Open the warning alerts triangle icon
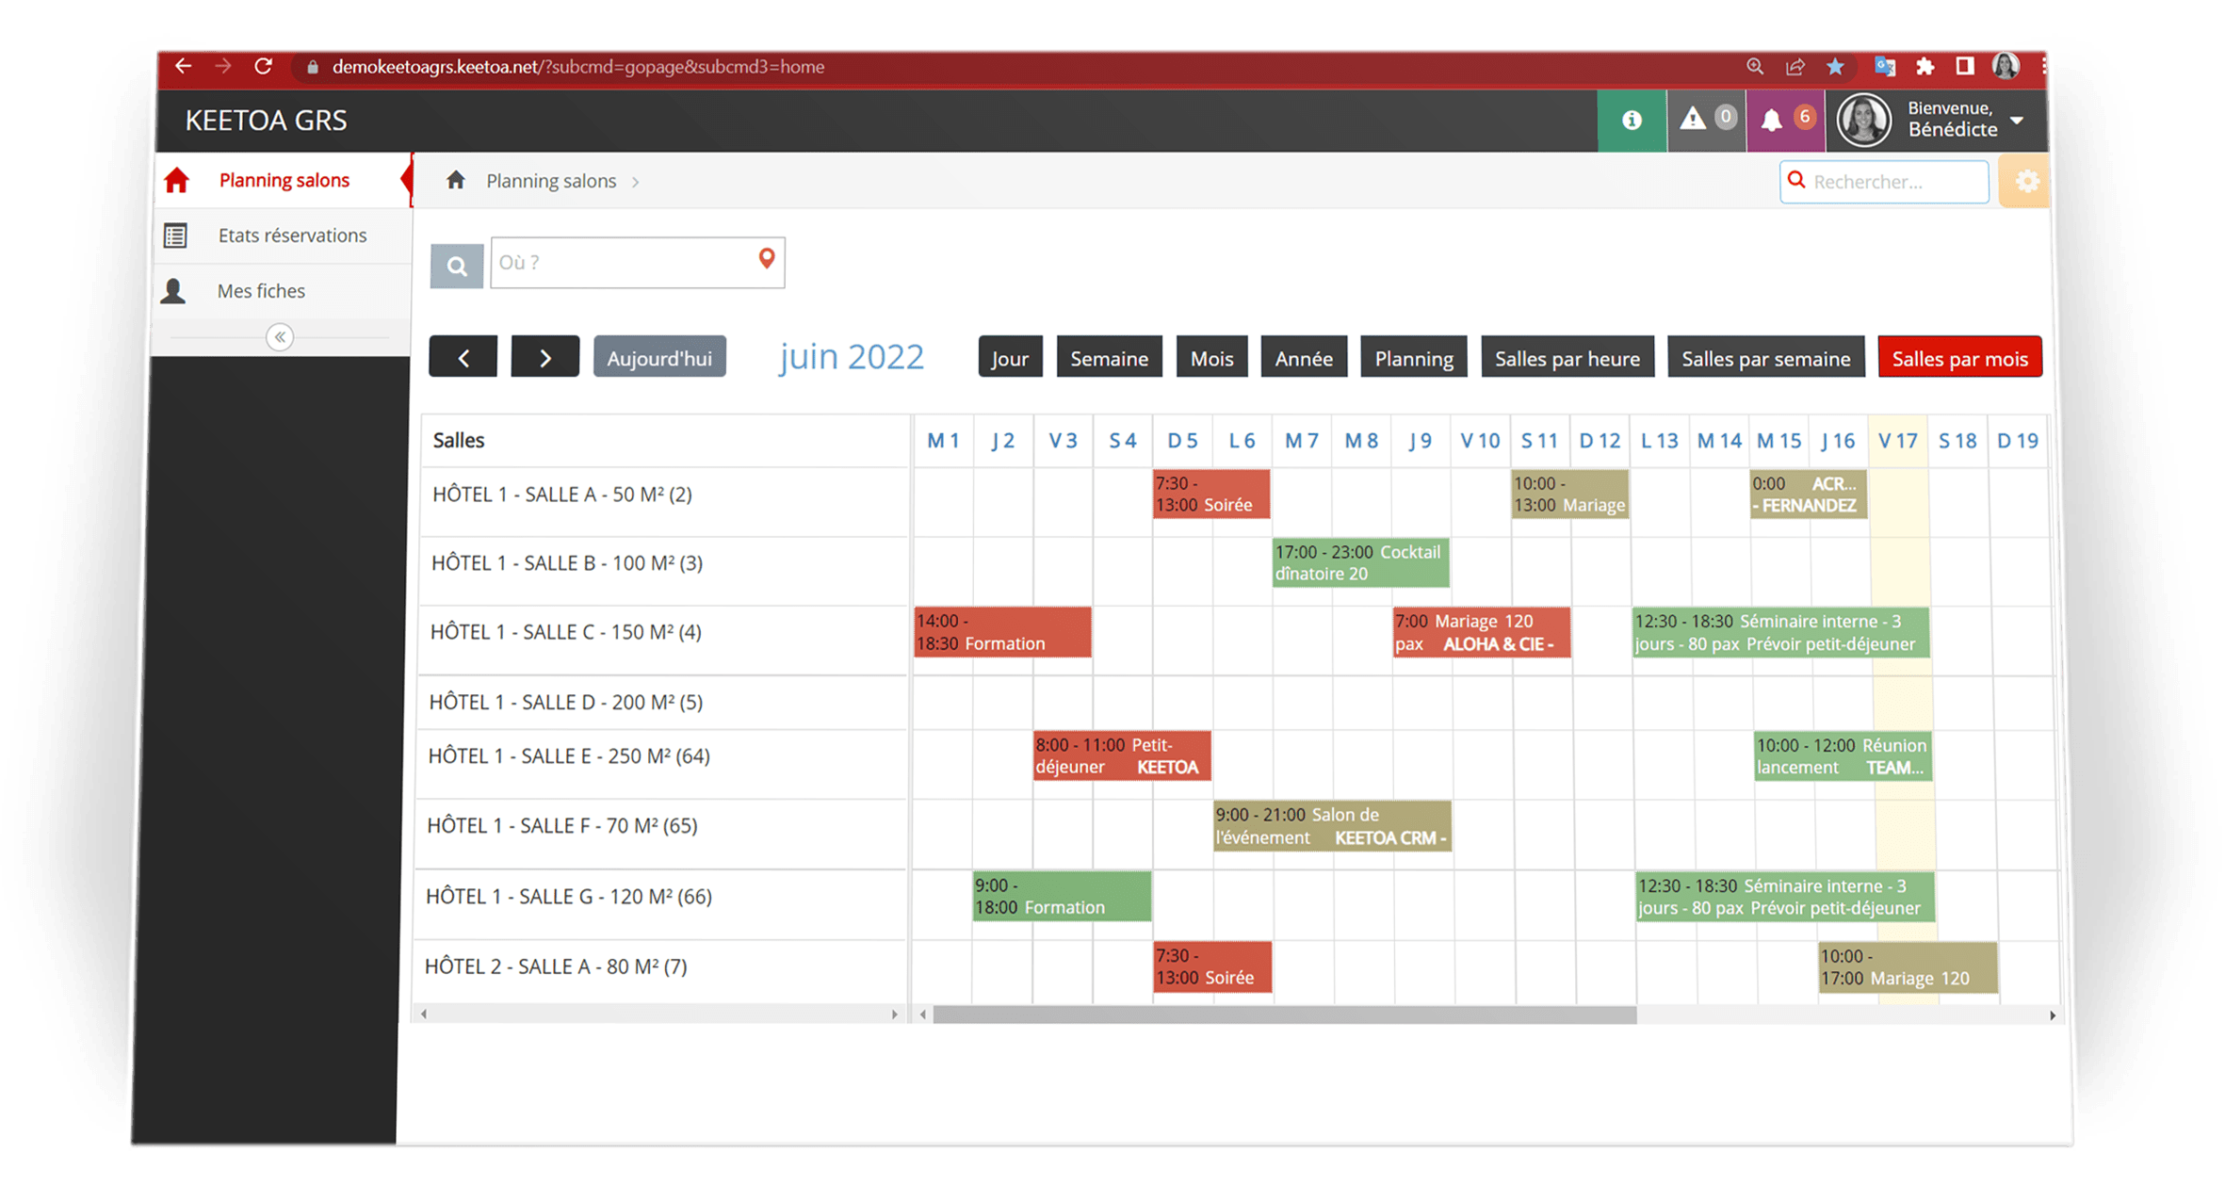This screenshot has height=1201, width=2225. pos(1693,119)
